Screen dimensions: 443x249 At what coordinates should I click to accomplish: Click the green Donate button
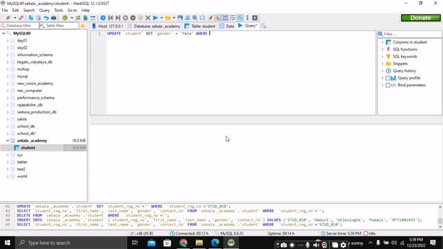point(420,18)
